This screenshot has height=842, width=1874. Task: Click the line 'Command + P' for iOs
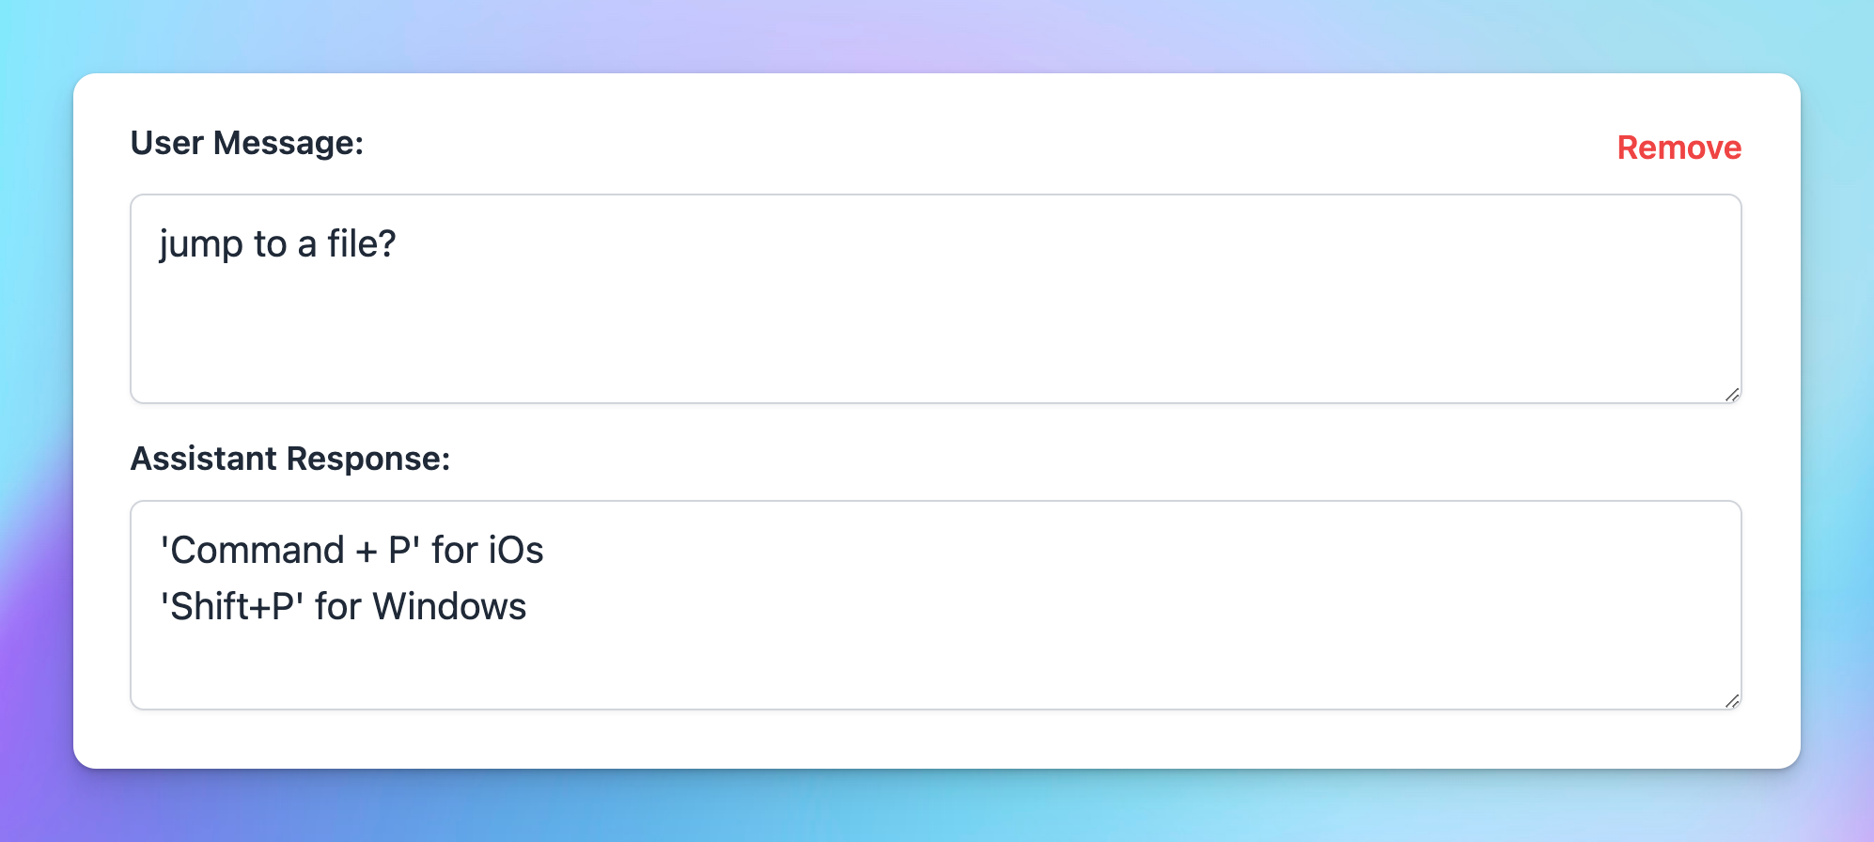point(351,550)
